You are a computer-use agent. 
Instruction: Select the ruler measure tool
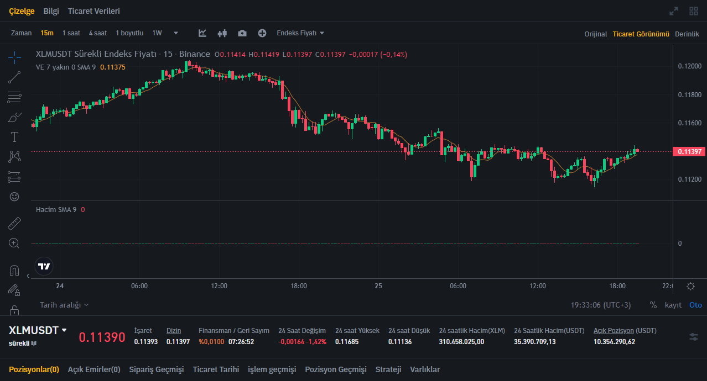pos(14,224)
